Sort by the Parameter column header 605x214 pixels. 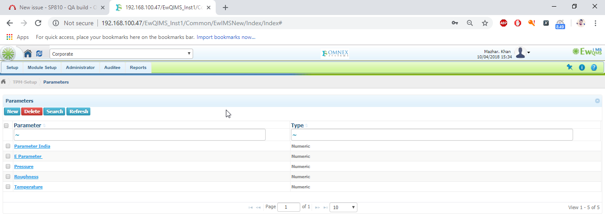point(27,126)
